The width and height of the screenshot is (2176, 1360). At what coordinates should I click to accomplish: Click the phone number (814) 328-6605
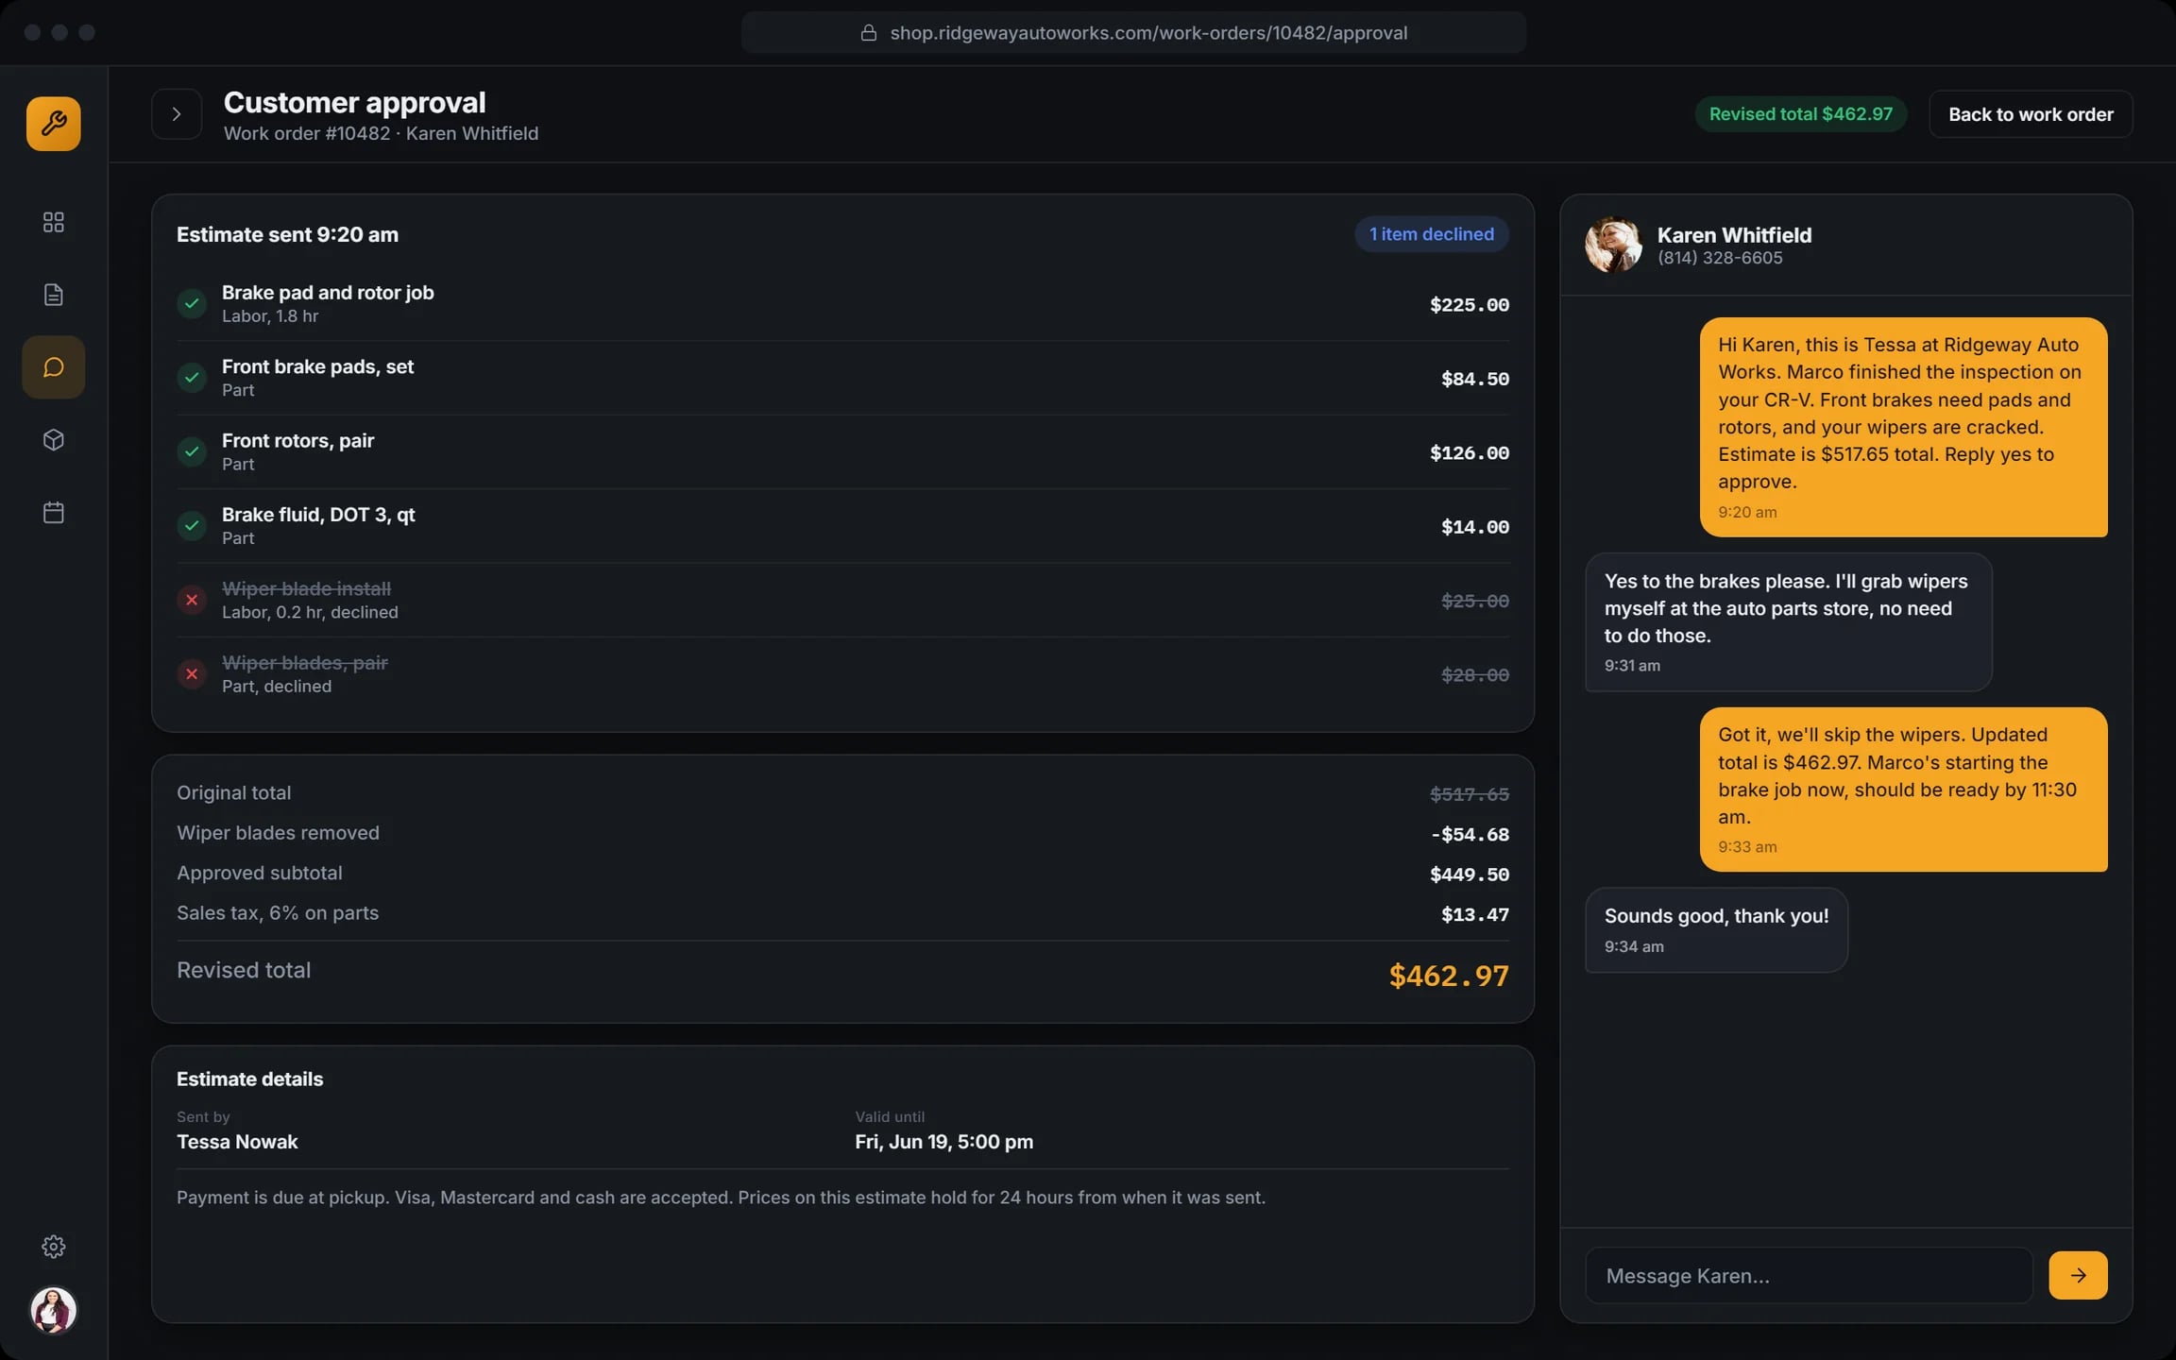1720,258
